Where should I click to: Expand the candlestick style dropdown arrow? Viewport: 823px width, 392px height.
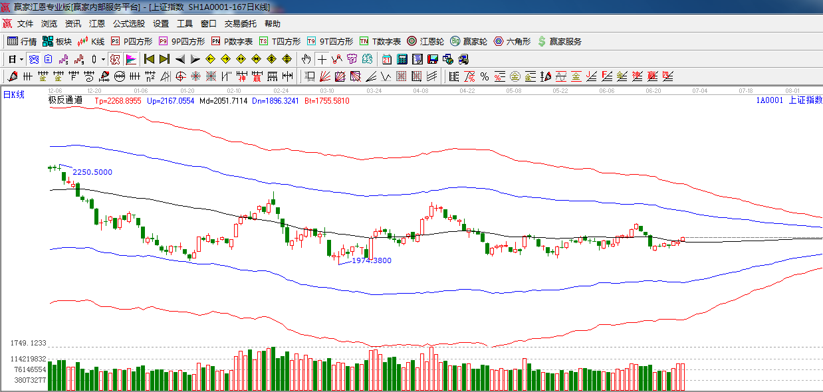coord(104,59)
